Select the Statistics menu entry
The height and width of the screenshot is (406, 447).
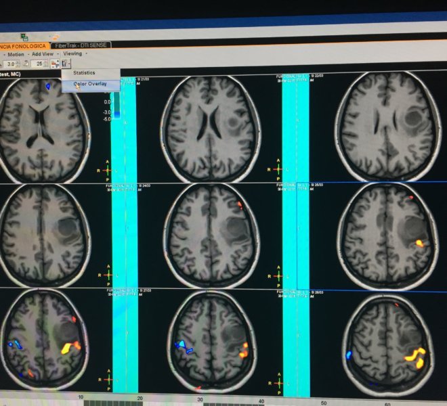(x=85, y=72)
